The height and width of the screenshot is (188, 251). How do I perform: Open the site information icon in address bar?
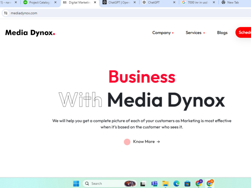6,13
